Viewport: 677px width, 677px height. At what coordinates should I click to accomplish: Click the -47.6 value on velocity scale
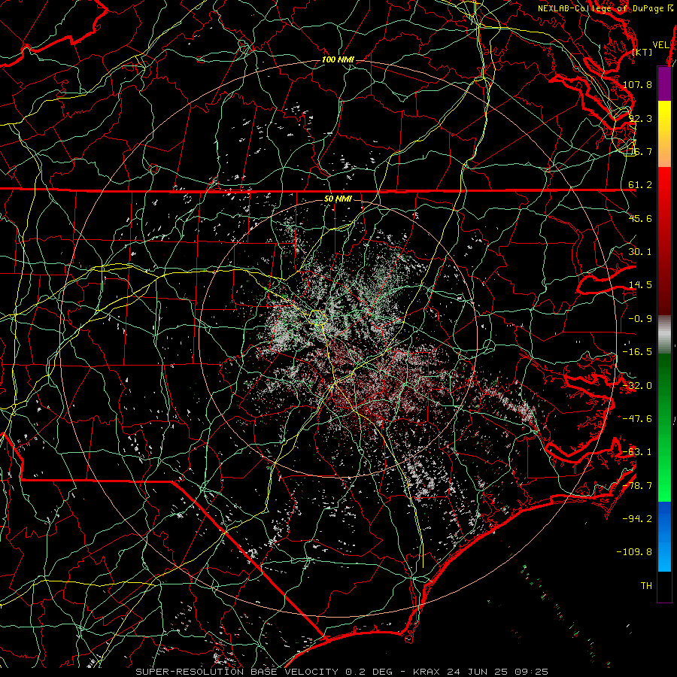pyautogui.click(x=637, y=419)
